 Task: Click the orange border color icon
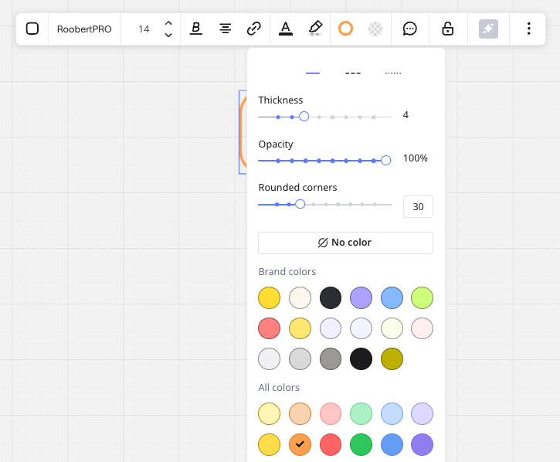click(x=345, y=29)
